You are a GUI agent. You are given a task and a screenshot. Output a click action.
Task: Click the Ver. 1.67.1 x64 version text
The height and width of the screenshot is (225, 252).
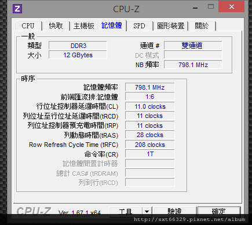[79, 212]
